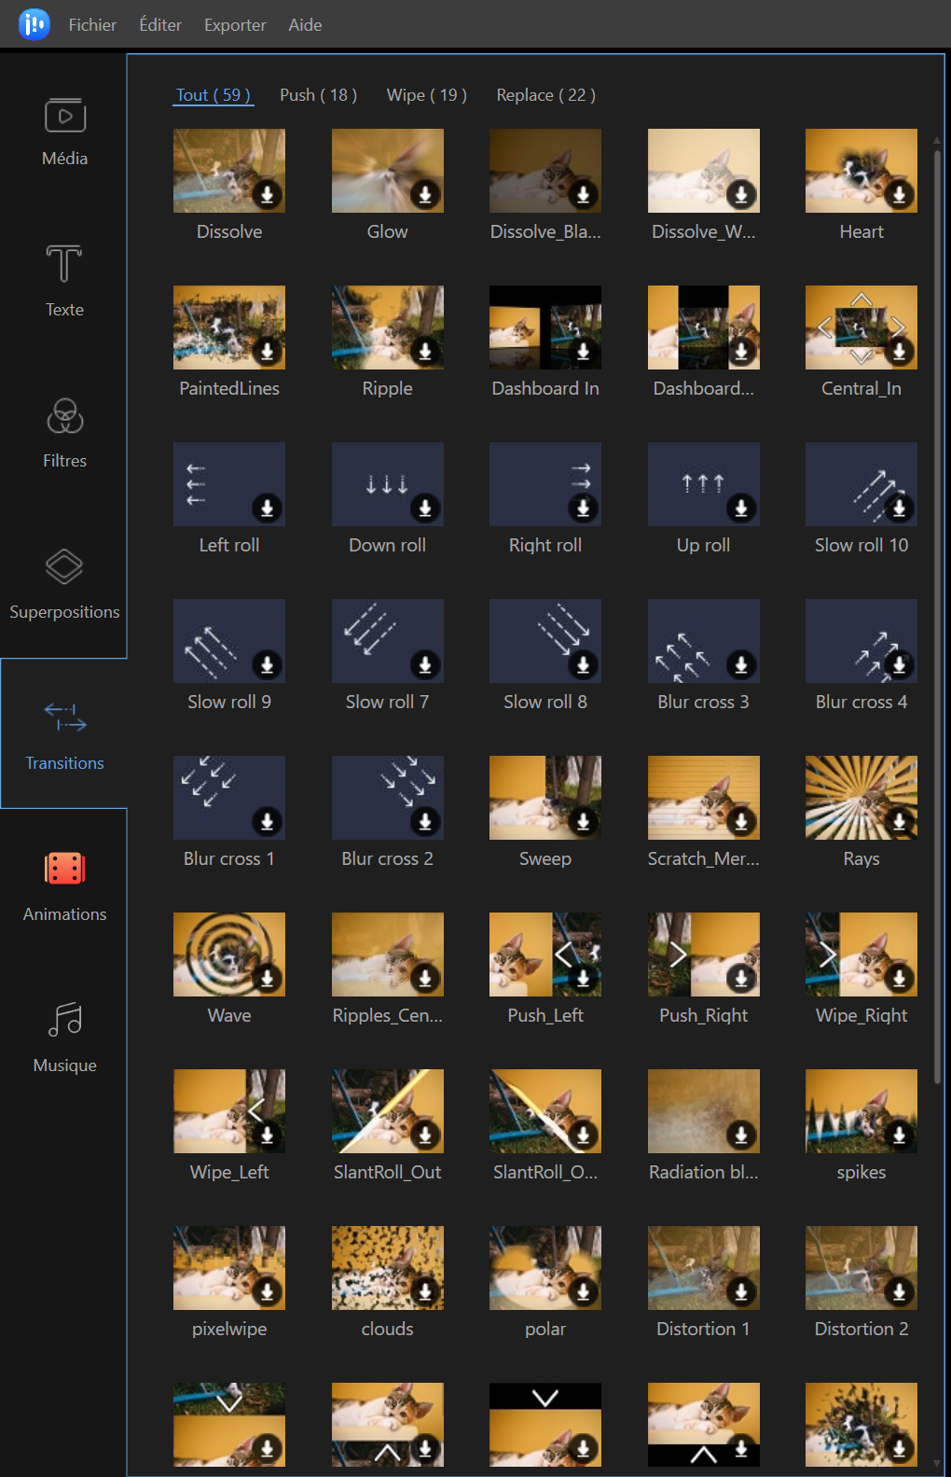Download the Ripple transition

(425, 351)
